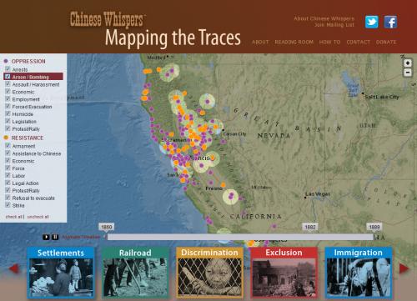
Task: Click the Salt Lake City map label
Action: click(382, 97)
